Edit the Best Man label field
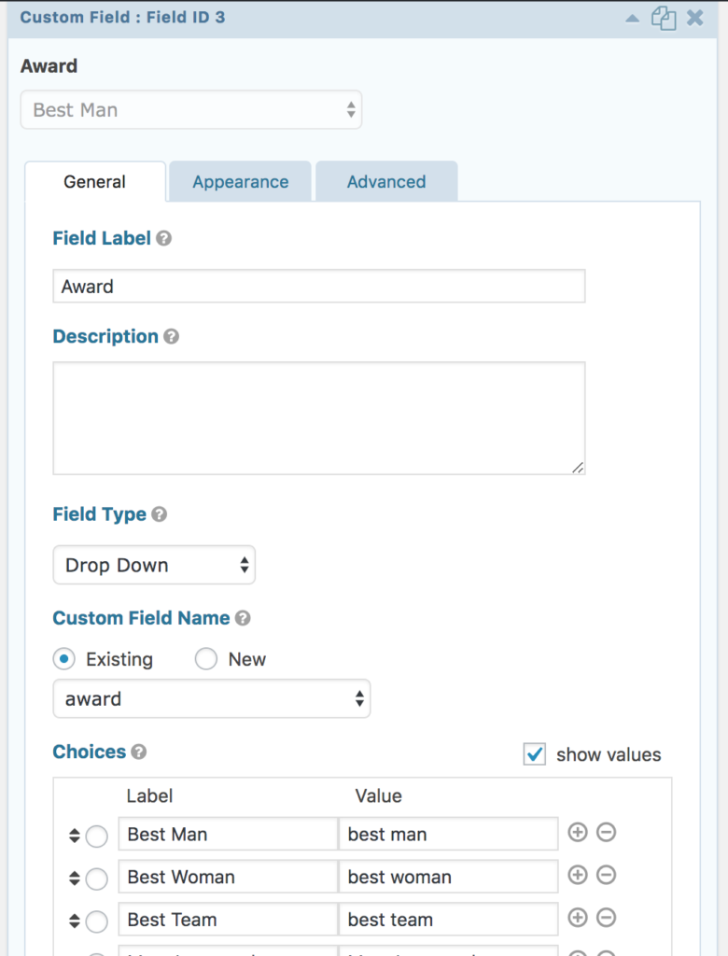Viewport: 728px width, 956px height. click(x=228, y=834)
